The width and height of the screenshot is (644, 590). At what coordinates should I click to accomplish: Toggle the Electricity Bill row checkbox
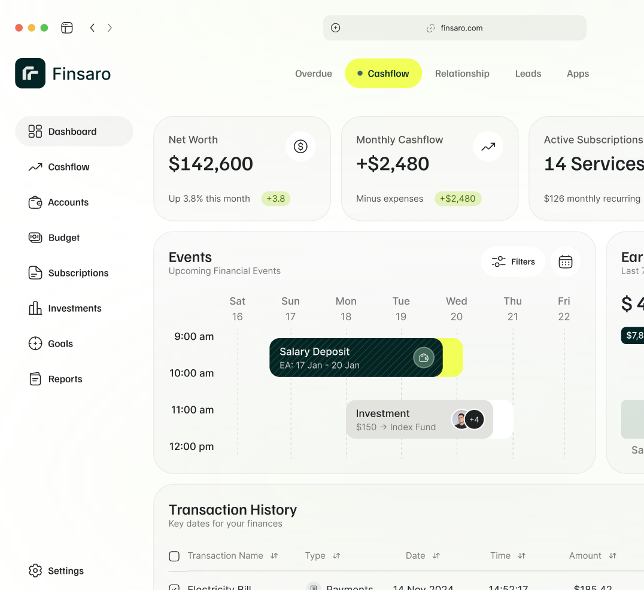tap(174, 588)
